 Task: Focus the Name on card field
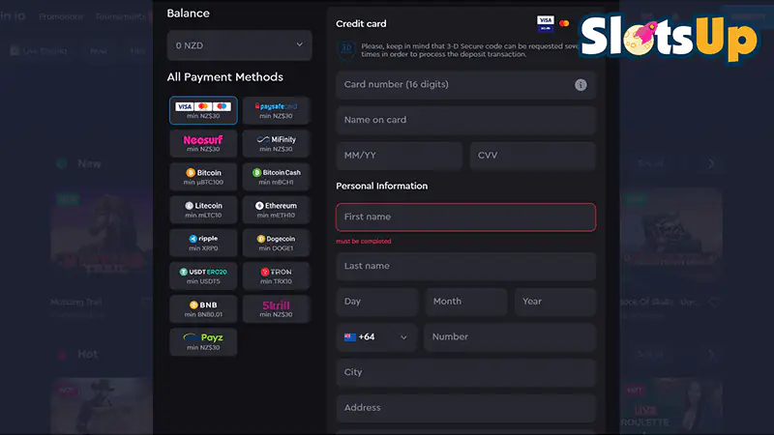pyautogui.click(x=466, y=120)
